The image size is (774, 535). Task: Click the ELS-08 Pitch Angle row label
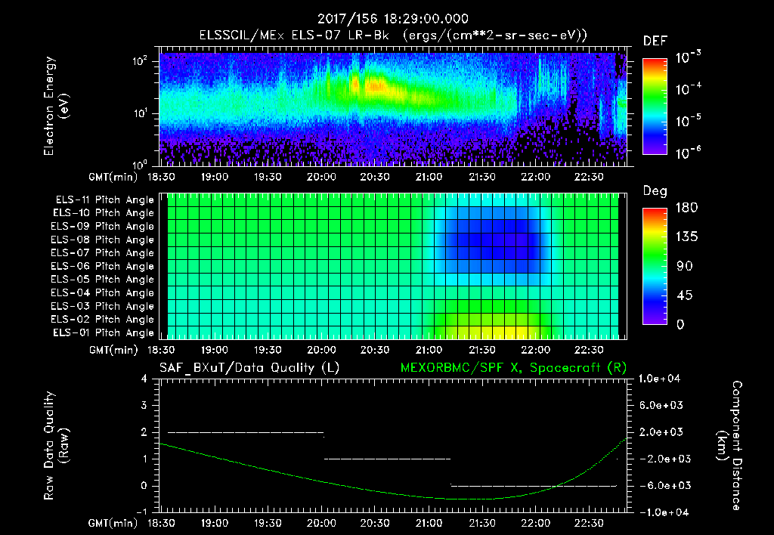point(102,240)
